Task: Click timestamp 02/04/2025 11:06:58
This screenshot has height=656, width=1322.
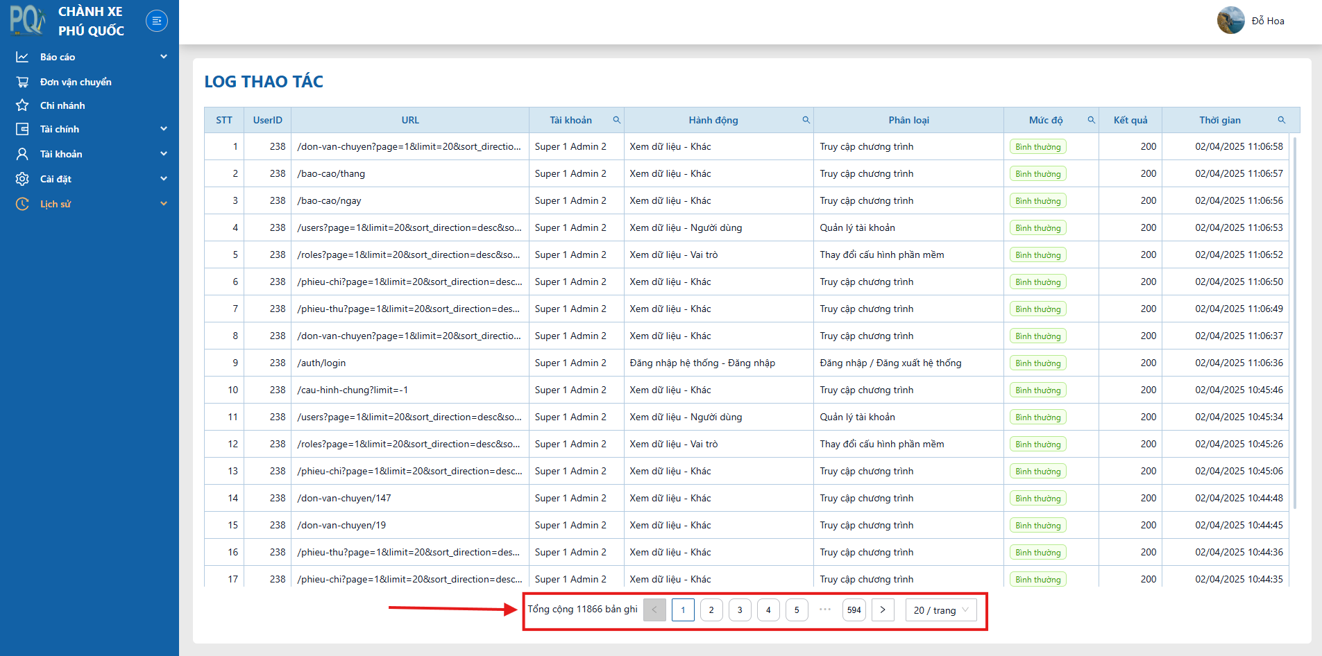Action: point(1239,146)
